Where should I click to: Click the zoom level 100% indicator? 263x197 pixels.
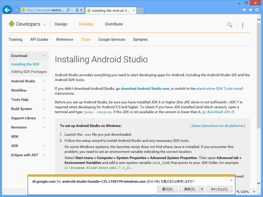(243, 192)
